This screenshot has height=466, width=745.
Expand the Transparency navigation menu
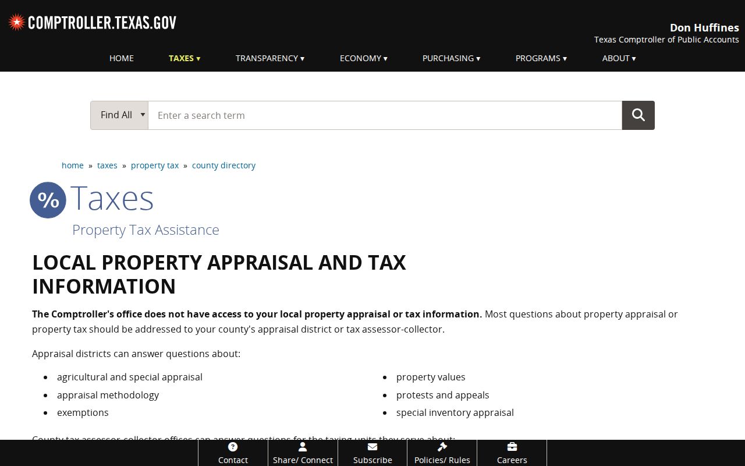[x=270, y=58]
